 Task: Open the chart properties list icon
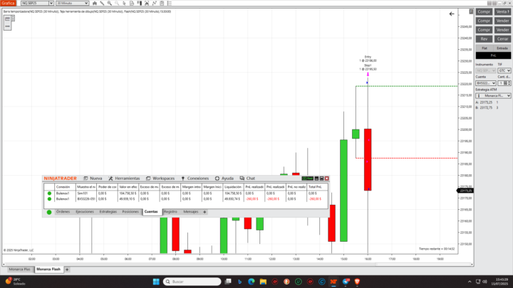[169, 4]
